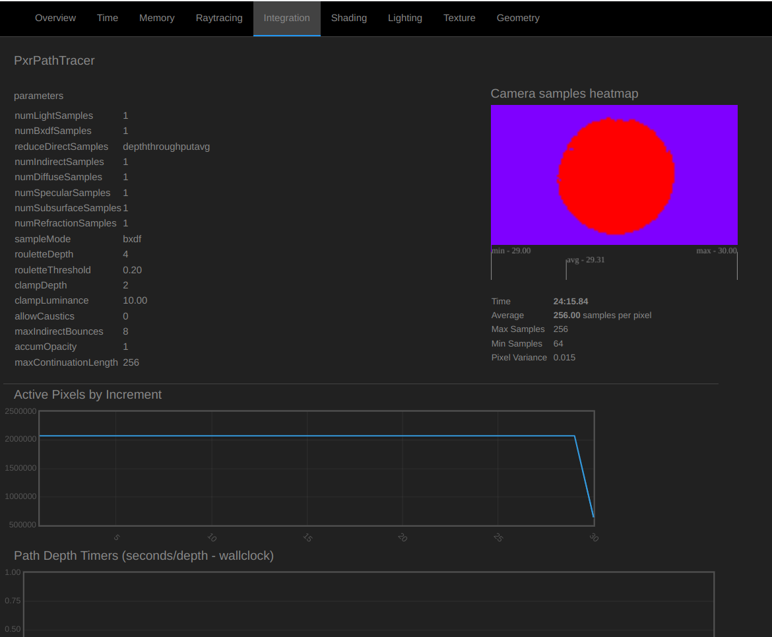Click the sampleMode value bxdf
Viewport: 772px width, 637px height.
click(x=132, y=240)
